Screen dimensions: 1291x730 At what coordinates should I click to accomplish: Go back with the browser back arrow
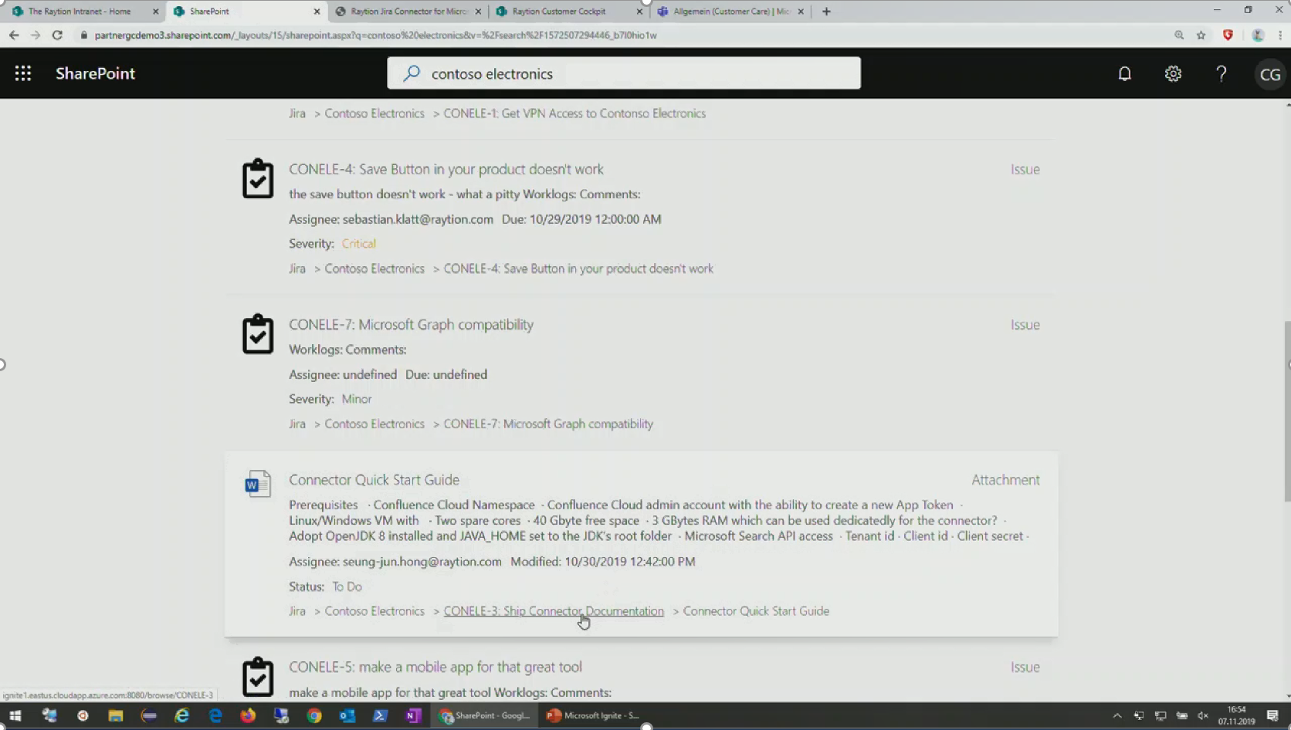tap(14, 35)
